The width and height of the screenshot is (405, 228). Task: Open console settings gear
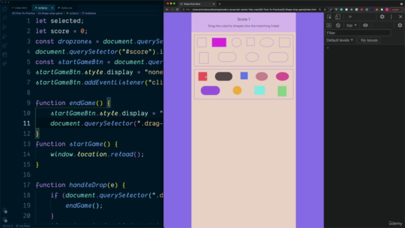[400, 25]
